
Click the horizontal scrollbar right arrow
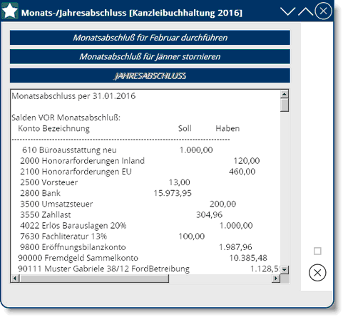(276, 278)
